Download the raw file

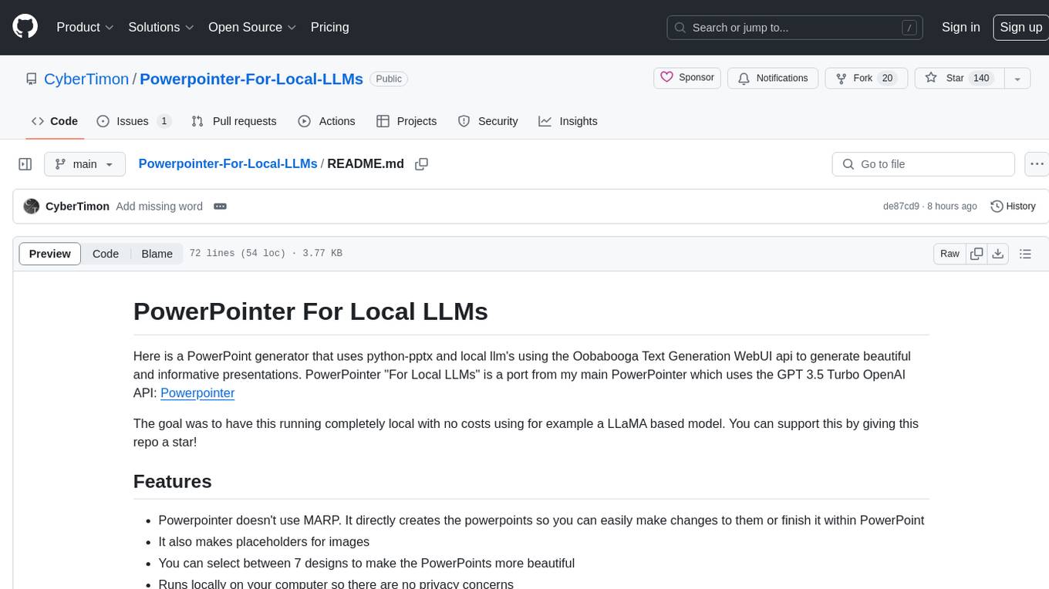pyautogui.click(x=998, y=254)
